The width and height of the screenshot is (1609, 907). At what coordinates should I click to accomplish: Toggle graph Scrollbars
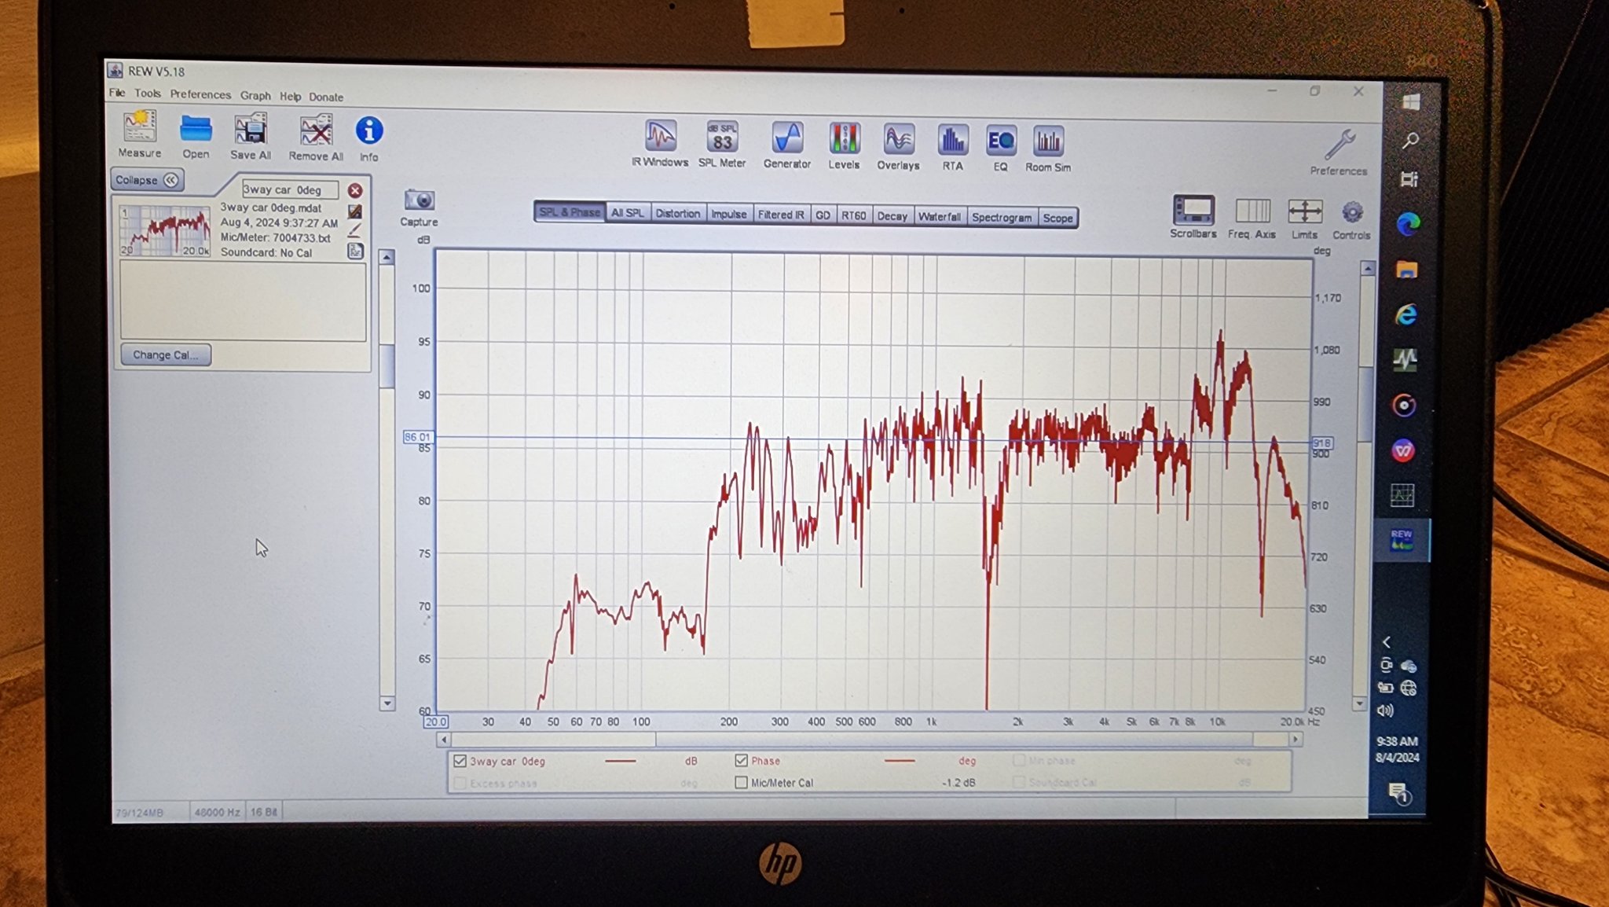click(x=1193, y=216)
